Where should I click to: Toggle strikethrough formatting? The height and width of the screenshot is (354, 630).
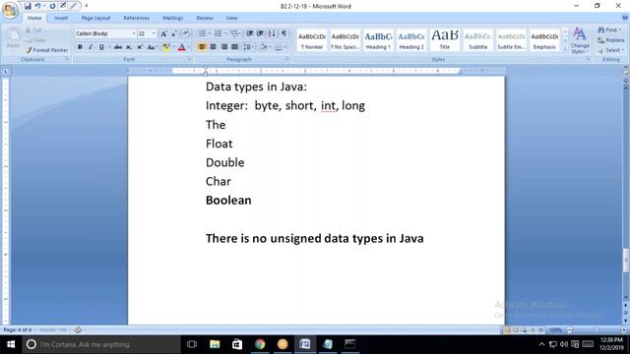click(118, 47)
